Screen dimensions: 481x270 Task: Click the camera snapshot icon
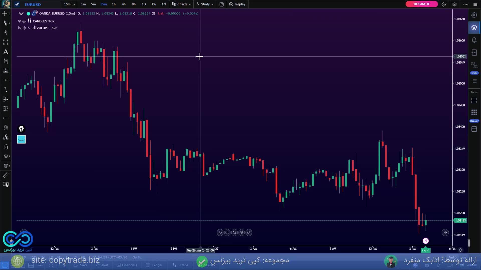tap(221, 4)
